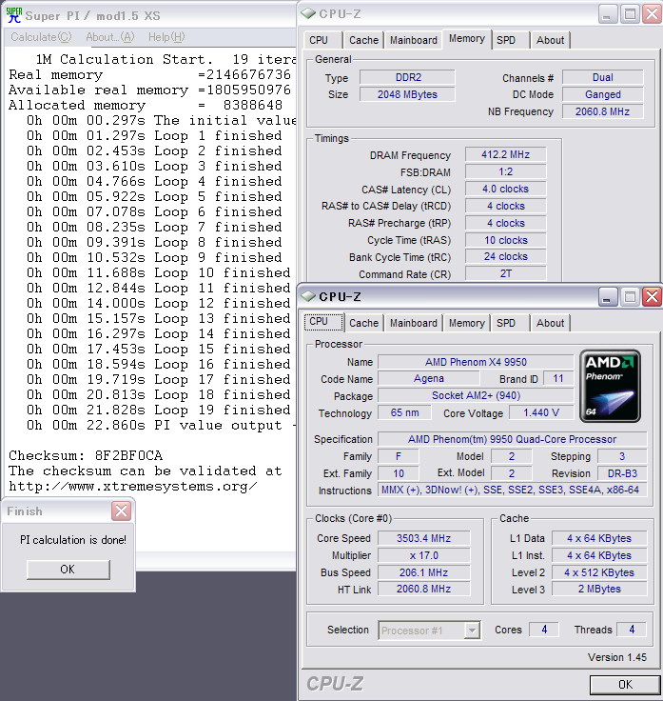The width and height of the screenshot is (663, 701).
Task: Click the FSB:DRAM 1:2 ratio field
Action: click(x=505, y=171)
